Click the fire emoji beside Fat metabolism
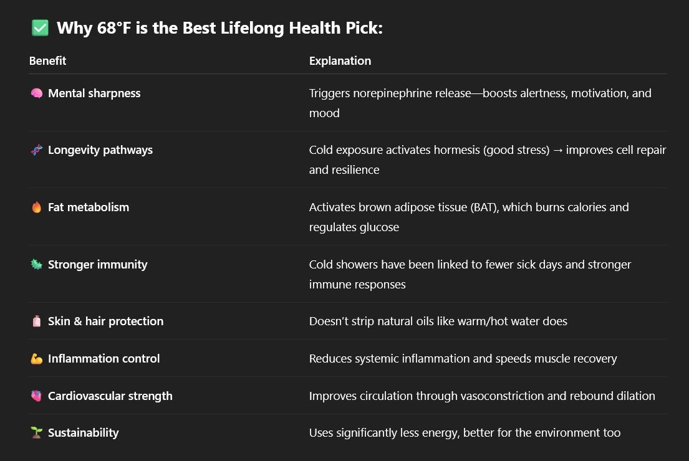Image resolution: width=689 pixels, height=461 pixels. (36, 207)
